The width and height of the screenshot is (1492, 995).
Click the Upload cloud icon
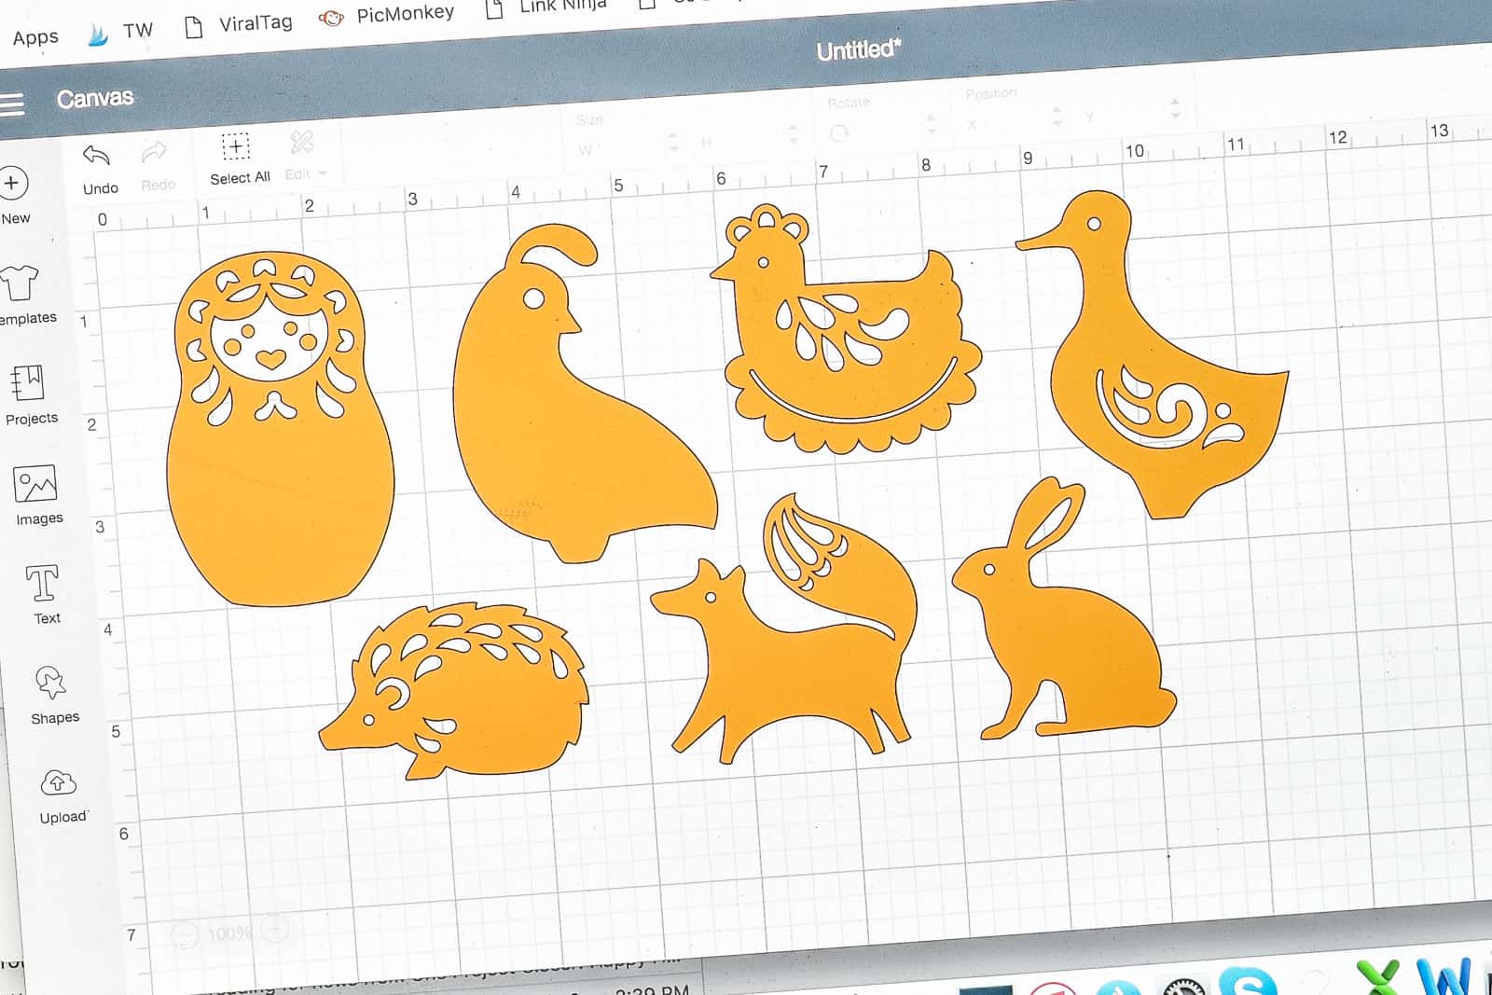(58, 783)
